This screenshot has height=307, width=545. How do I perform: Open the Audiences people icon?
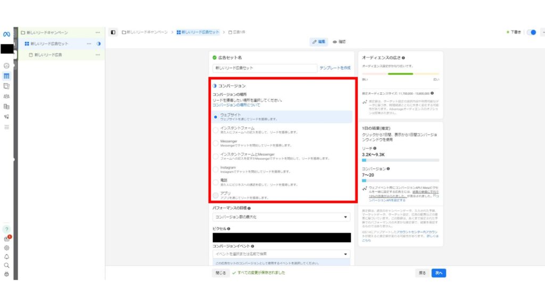pos(6,95)
